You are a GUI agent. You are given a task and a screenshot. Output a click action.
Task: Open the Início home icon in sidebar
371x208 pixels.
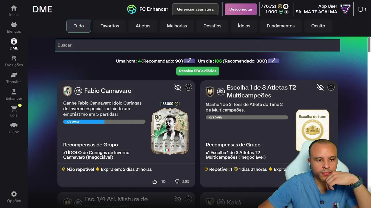click(x=14, y=8)
